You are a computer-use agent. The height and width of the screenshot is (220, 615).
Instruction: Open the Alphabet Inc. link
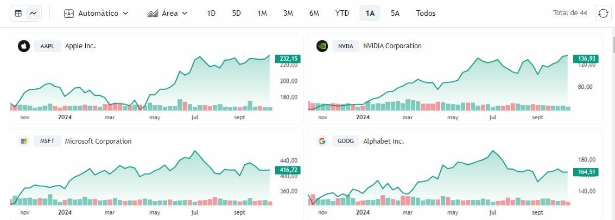tap(383, 141)
